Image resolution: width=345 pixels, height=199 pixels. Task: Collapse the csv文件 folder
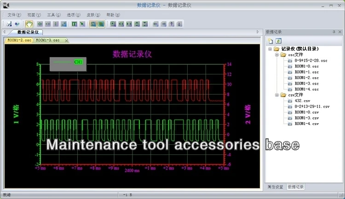[x=277, y=95]
